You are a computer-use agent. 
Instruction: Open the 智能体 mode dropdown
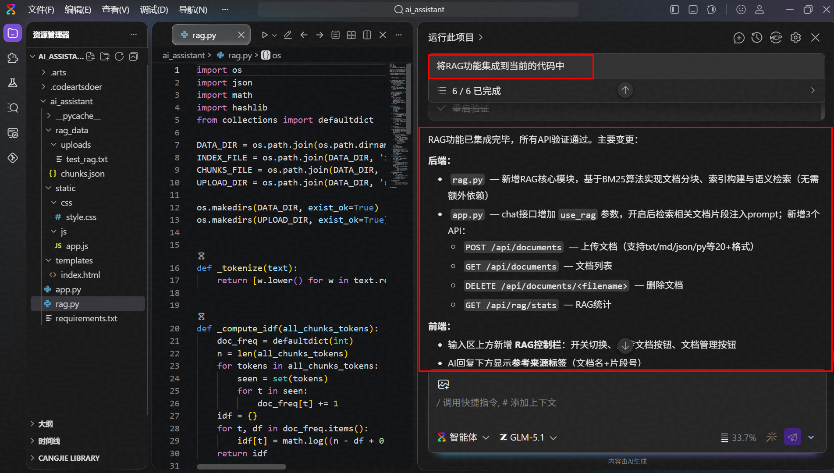[463, 437]
